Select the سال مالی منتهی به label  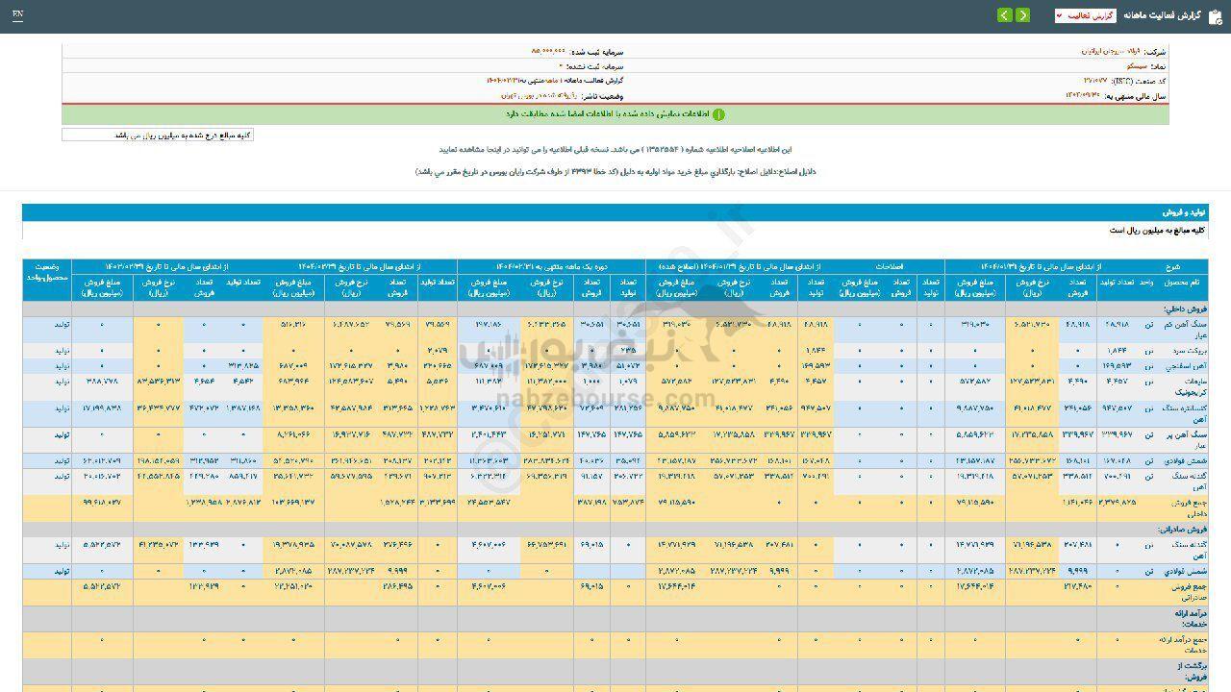point(1137,96)
